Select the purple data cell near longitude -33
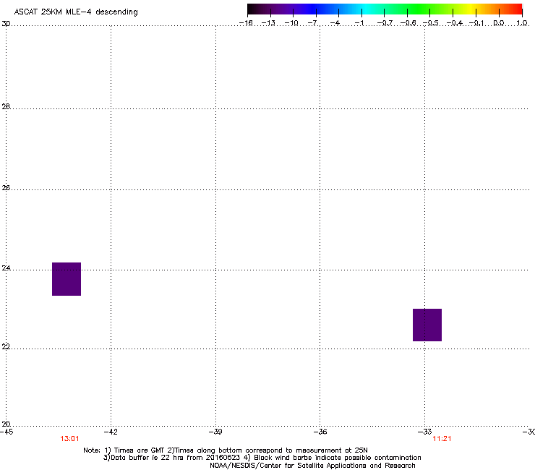Image resolution: width=535 pixels, height=470 pixels. [427, 325]
